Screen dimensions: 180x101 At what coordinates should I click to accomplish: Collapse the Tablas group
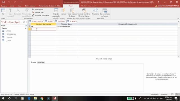[x=25, y=28]
